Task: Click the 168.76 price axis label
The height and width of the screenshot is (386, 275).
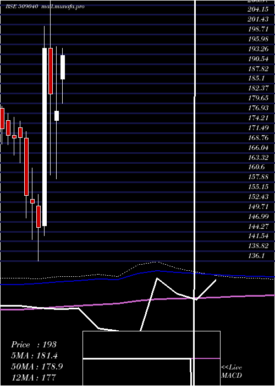Action: tap(258, 137)
